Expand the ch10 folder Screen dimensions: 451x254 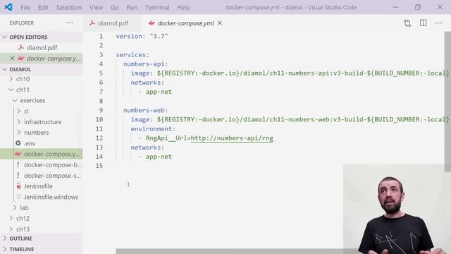[x=23, y=79]
